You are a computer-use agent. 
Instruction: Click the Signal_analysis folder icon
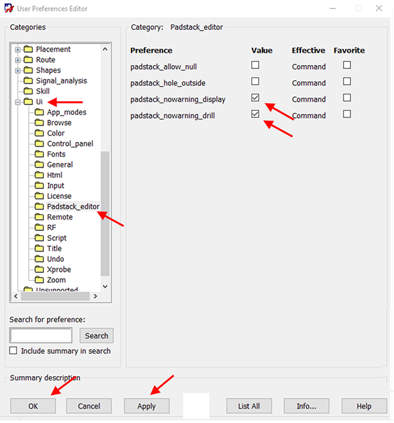(28, 81)
